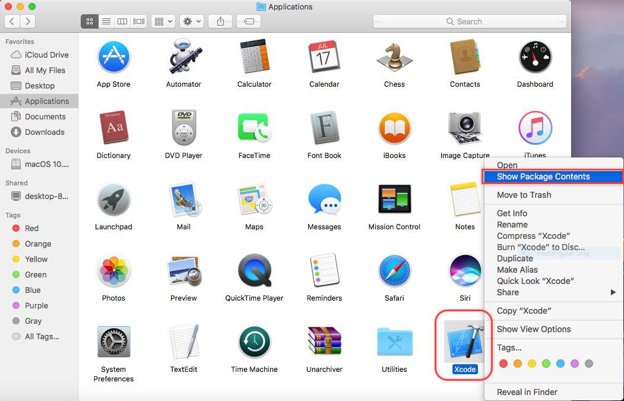Screen dimensions: 624x401
Task: Open the QuickTime Player icon
Action: 254,271
